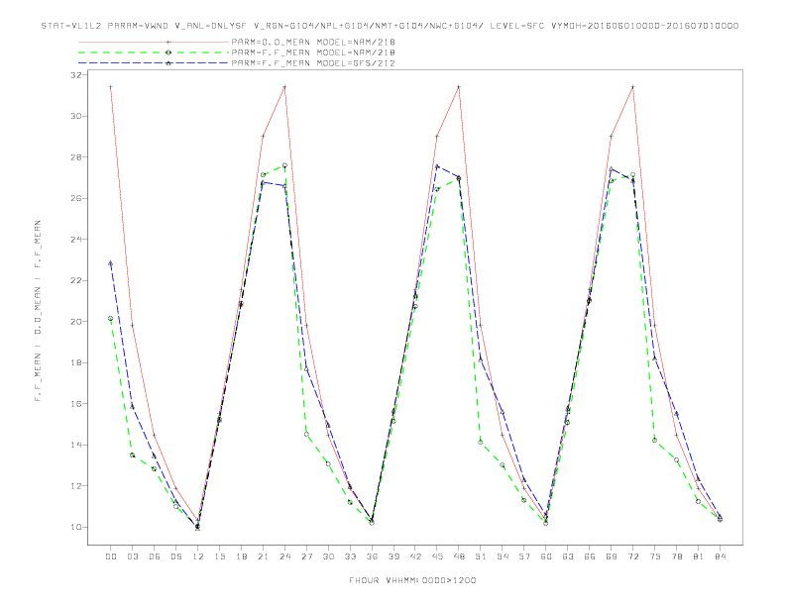This screenshot has height=606, width=785.
Task: Click x-axis forecast hour 48
Action: click(459, 556)
